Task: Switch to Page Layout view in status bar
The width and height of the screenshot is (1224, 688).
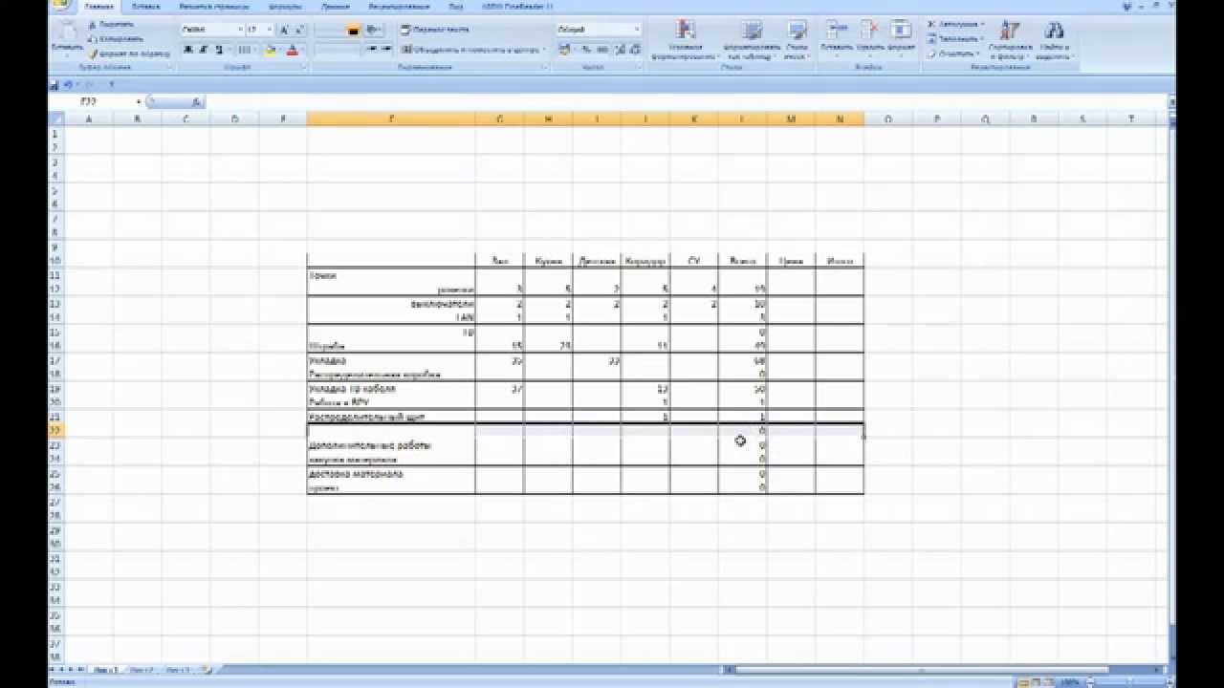Action: click(1036, 682)
